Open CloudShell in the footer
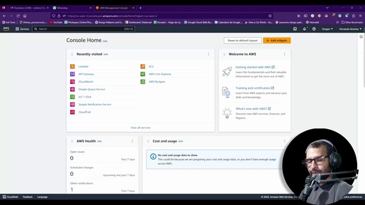This screenshot has width=365, height=205. point(10,197)
